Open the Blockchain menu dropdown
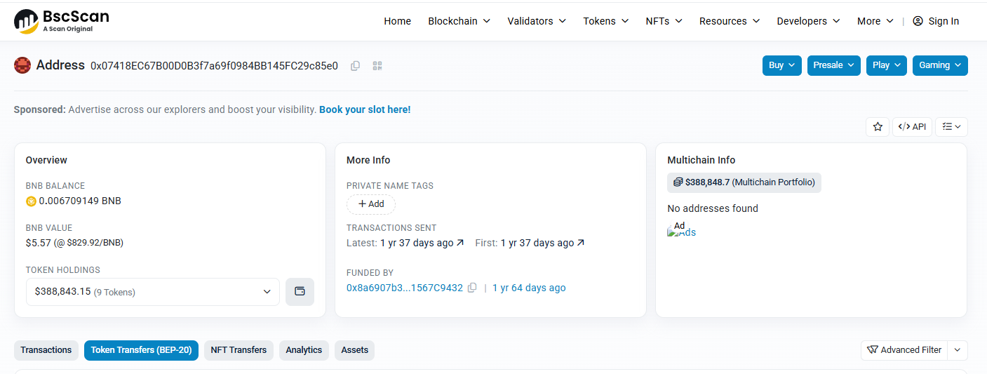The height and width of the screenshot is (374, 987). click(x=459, y=21)
